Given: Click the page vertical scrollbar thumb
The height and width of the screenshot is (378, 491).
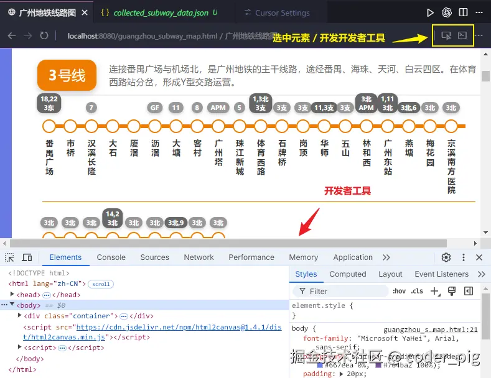Looking at the screenshot, I should [x=485, y=76].
